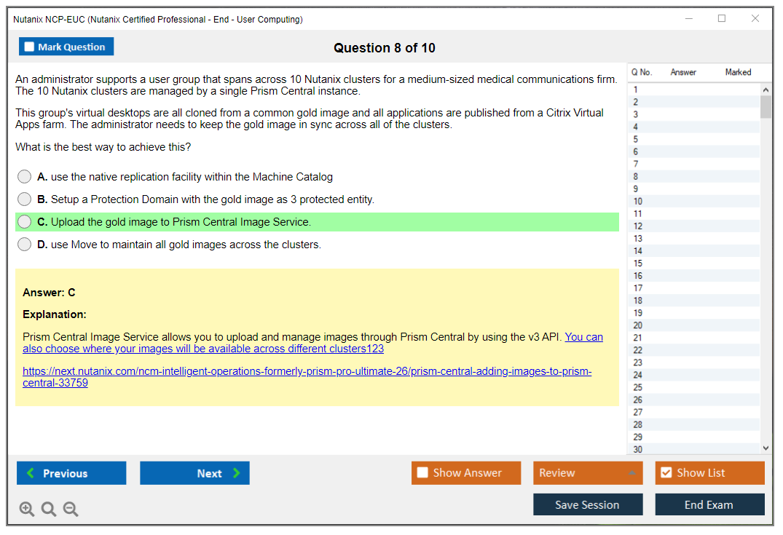
Task: Uncheck the Show List checkbox
Action: pos(666,473)
